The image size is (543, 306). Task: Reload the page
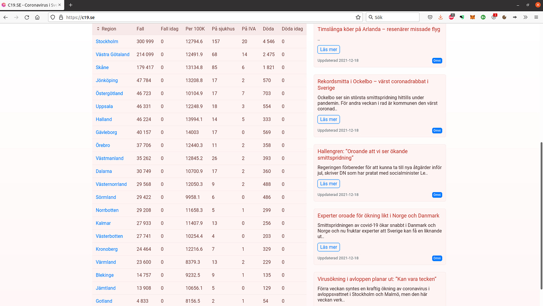[x=27, y=17]
